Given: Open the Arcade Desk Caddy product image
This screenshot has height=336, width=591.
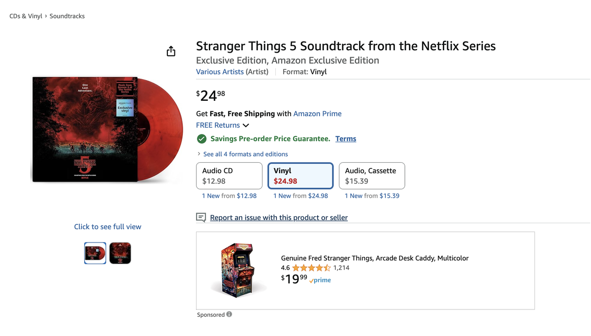Looking at the screenshot, I should (x=237, y=270).
